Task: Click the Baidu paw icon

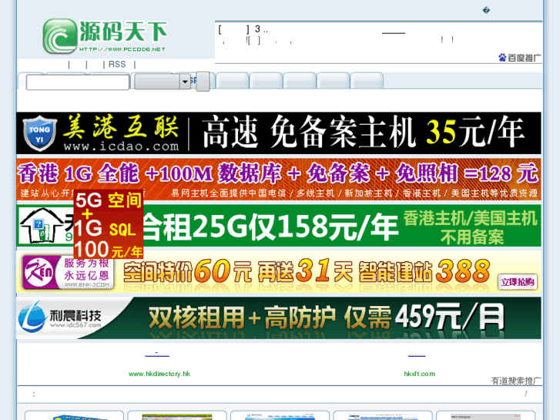Action: (502, 58)
